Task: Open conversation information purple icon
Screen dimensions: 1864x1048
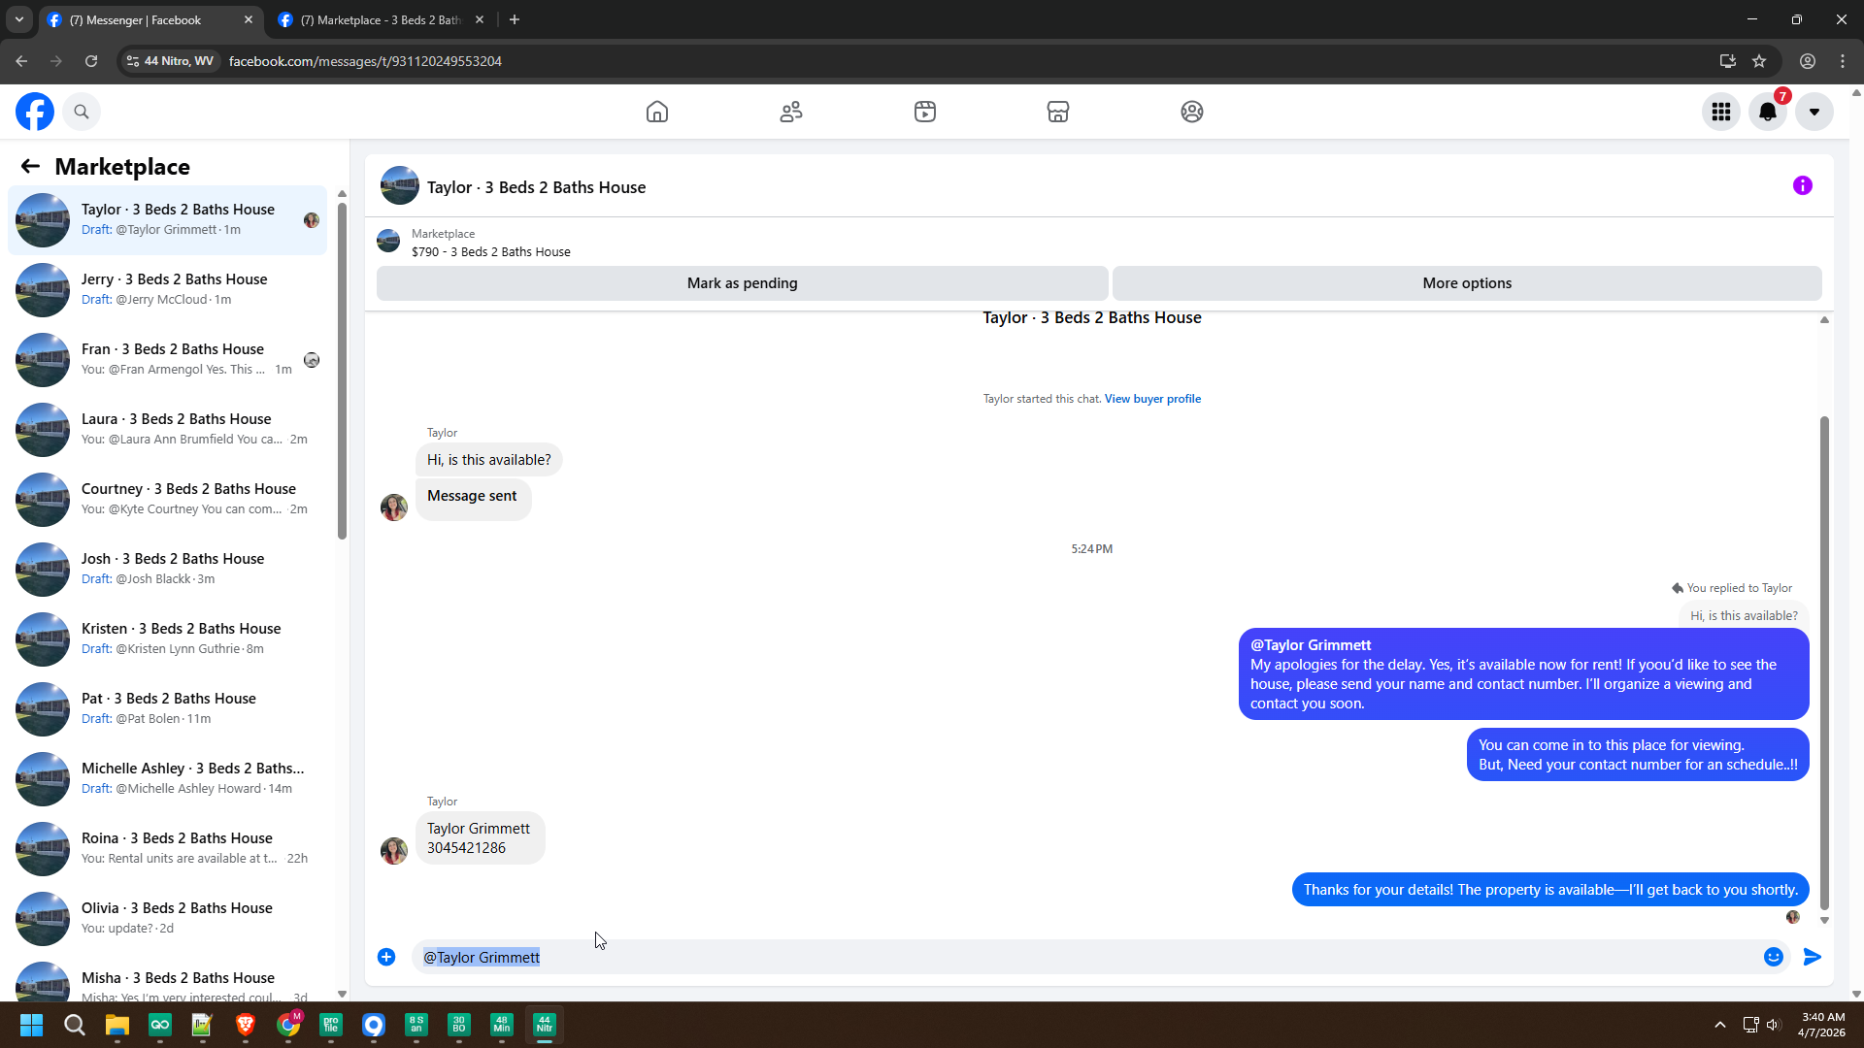Action: coord(1803,185)
